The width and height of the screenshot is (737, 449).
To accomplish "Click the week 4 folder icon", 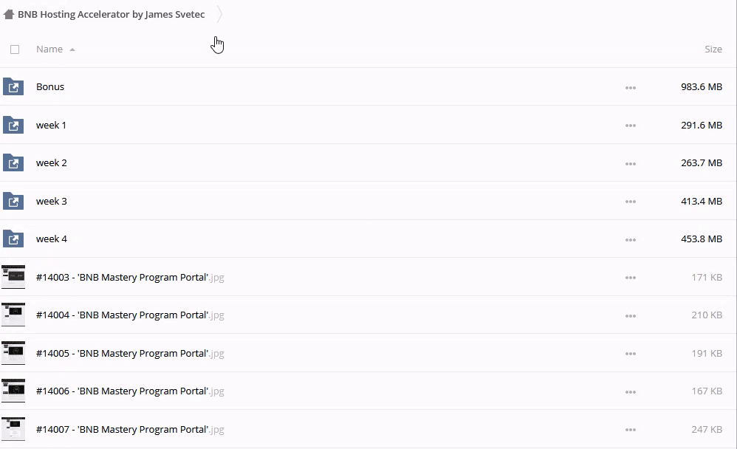I will pyautogui.click(x=13, y=239).
